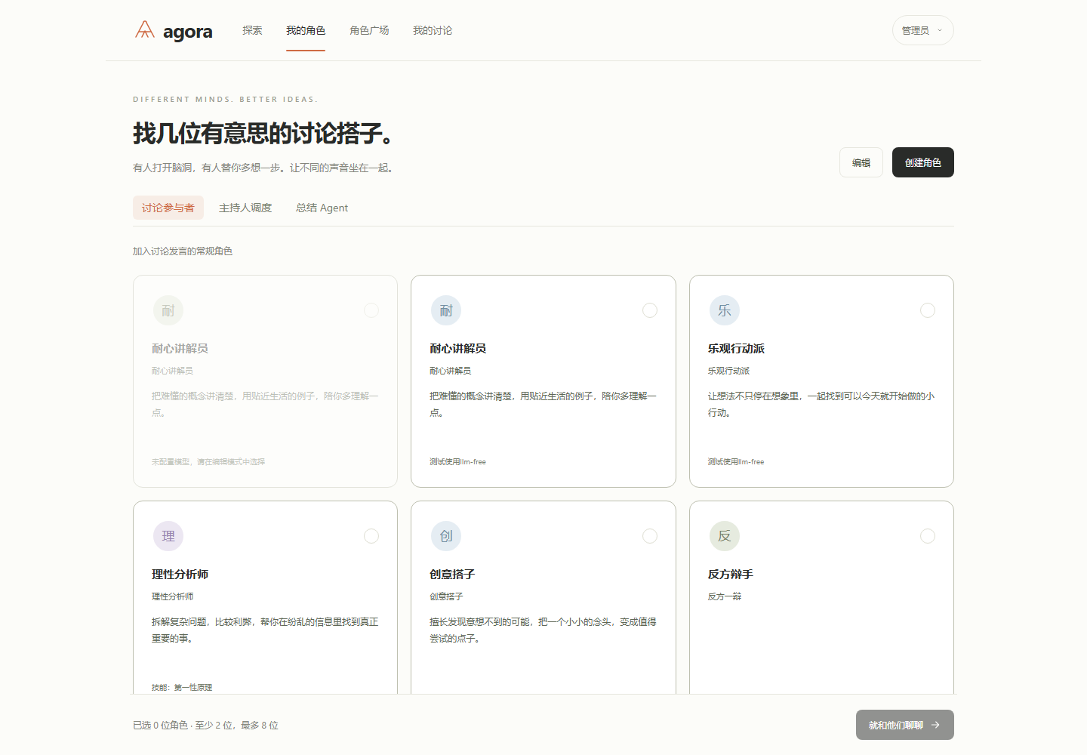Click the disabled 耐心讲解员 card avatar

point(168,310)
